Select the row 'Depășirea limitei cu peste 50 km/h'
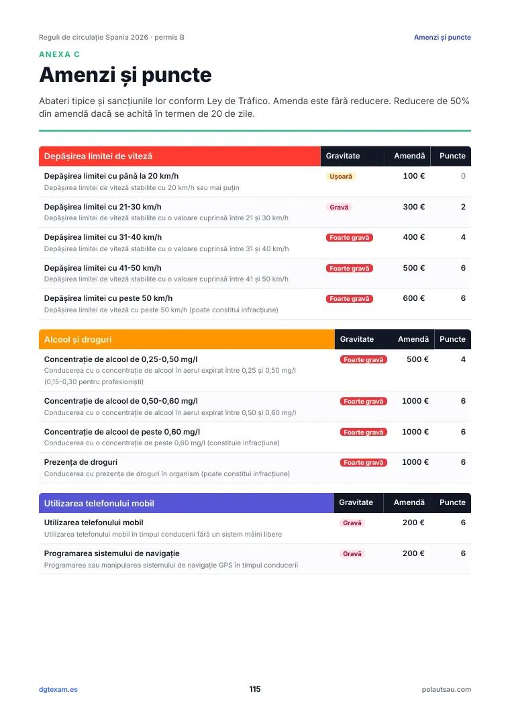 point(255,304)
